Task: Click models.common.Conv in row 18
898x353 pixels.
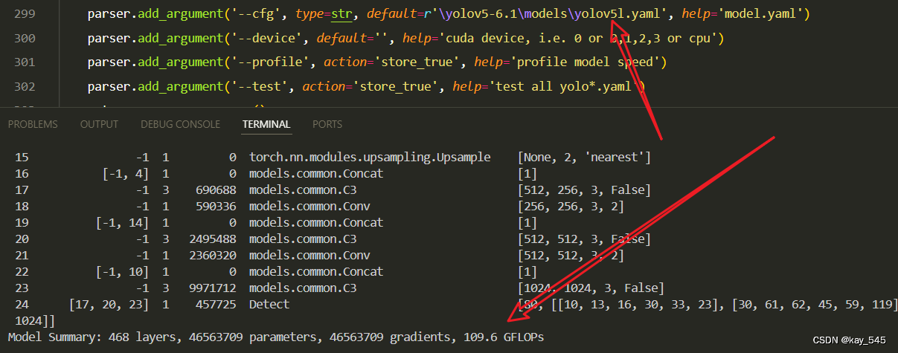Action: tap(310, 206)
